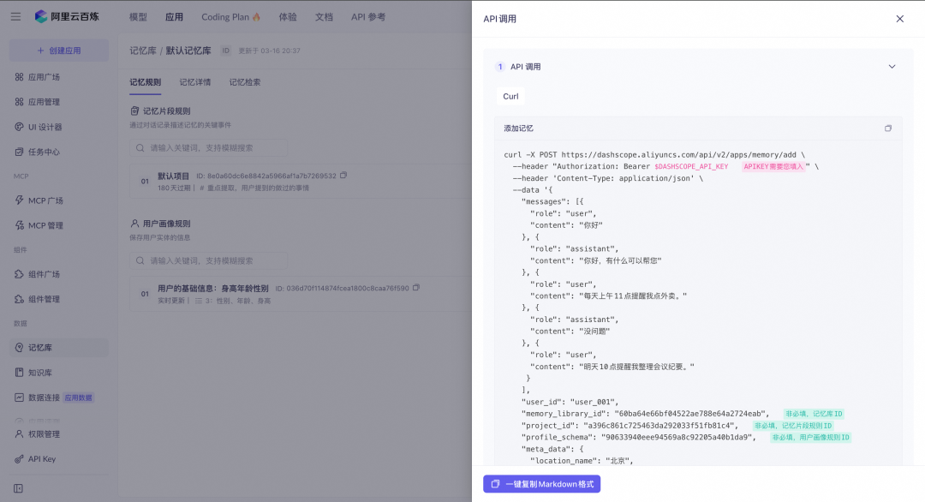Collapse the API 调用 step section

[x=892, y=67]
